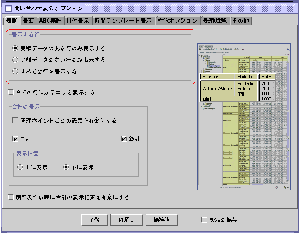
Task: Choose the 下に表示 position radio button
Action: 66,167
